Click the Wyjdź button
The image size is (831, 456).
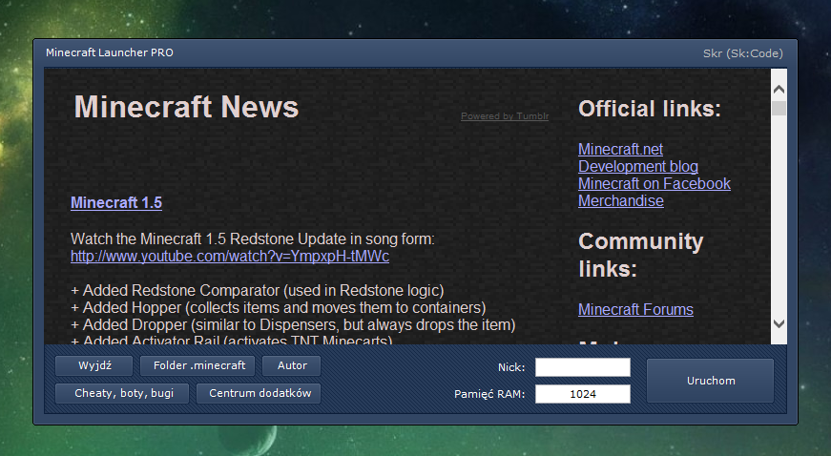93,365
